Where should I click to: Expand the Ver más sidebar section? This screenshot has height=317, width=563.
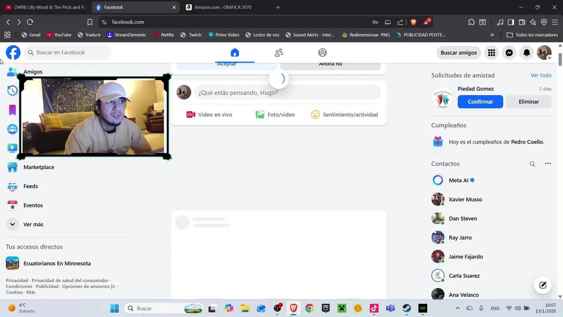pos(33,224)
